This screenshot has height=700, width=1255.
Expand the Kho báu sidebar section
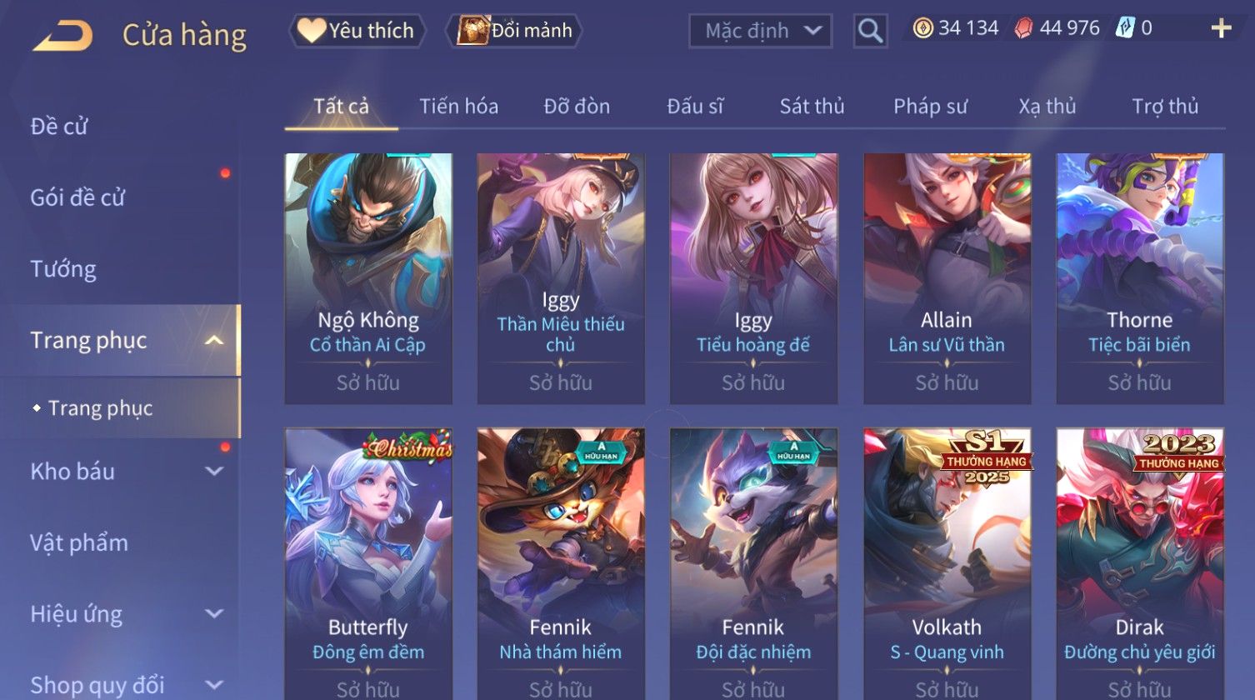(x=214, y=472)
